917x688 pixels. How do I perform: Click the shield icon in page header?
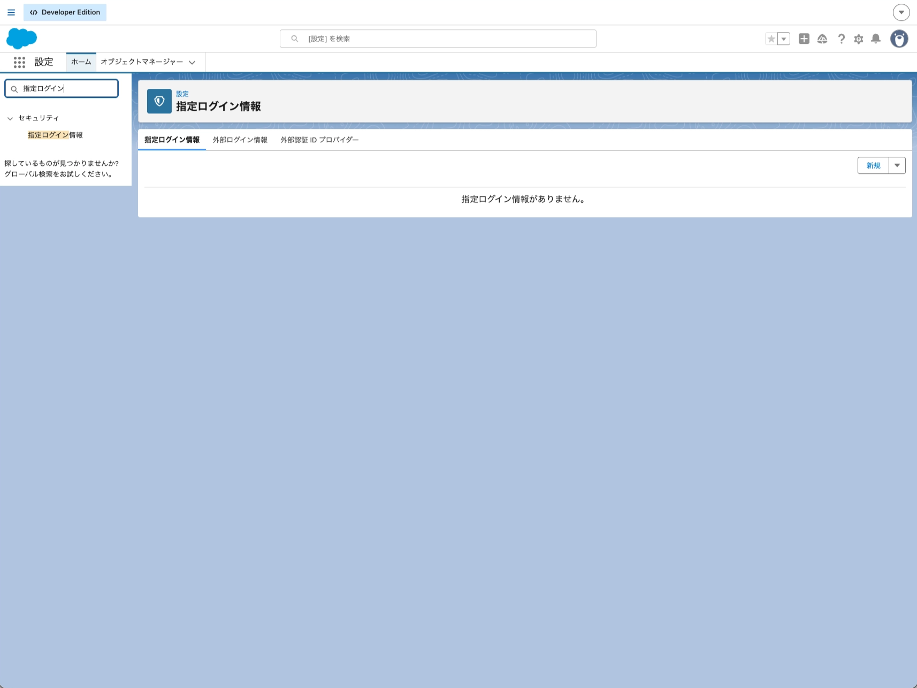(159, 101)
